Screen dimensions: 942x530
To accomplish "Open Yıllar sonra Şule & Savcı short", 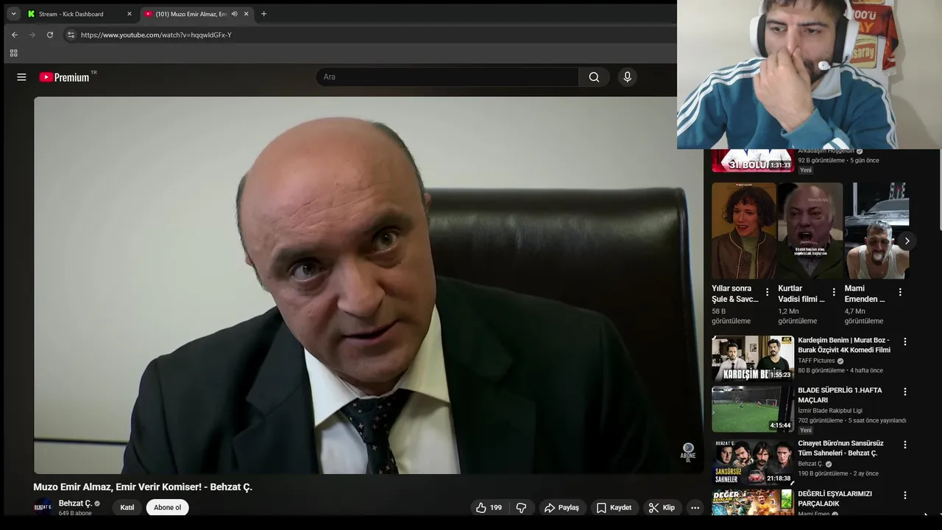I will [x=743, y=230].
